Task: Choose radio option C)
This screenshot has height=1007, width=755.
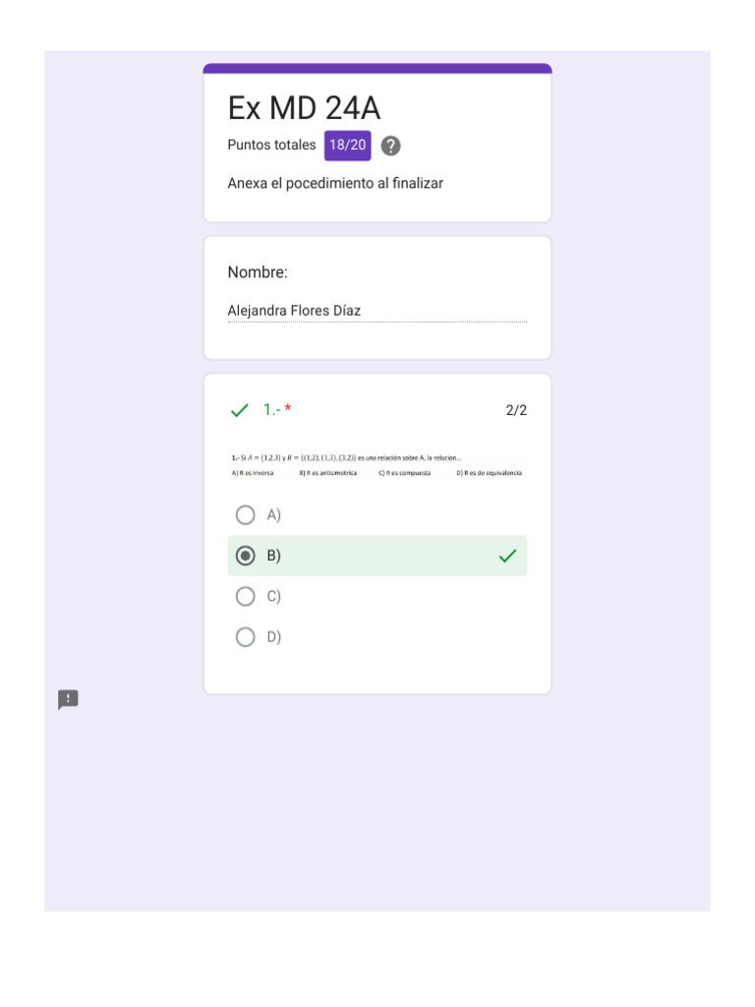Action: coord(246,596)
